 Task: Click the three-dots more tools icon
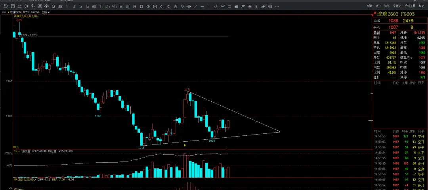pos(277,6)
